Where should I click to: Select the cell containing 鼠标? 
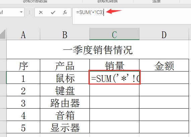click(65, 78)
